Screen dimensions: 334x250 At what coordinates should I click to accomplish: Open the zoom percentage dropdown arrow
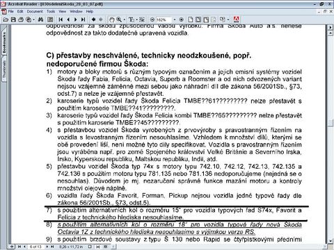point(175,20)
